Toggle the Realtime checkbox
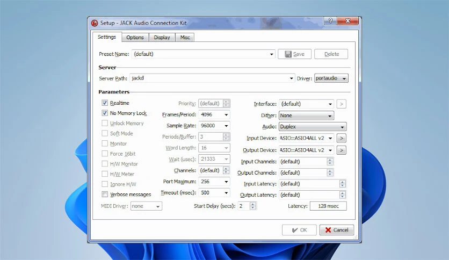This screenshot has width=449, height=260. [x=105, y=103]
